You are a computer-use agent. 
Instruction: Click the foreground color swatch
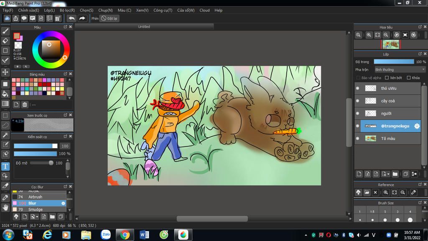(x=17, y=36)
